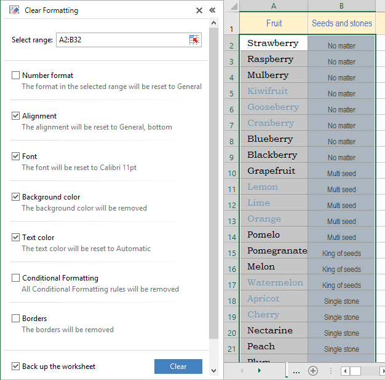Click "No matter" in row 2
This screenshot has width=385, height=380.
coord(341,45)
